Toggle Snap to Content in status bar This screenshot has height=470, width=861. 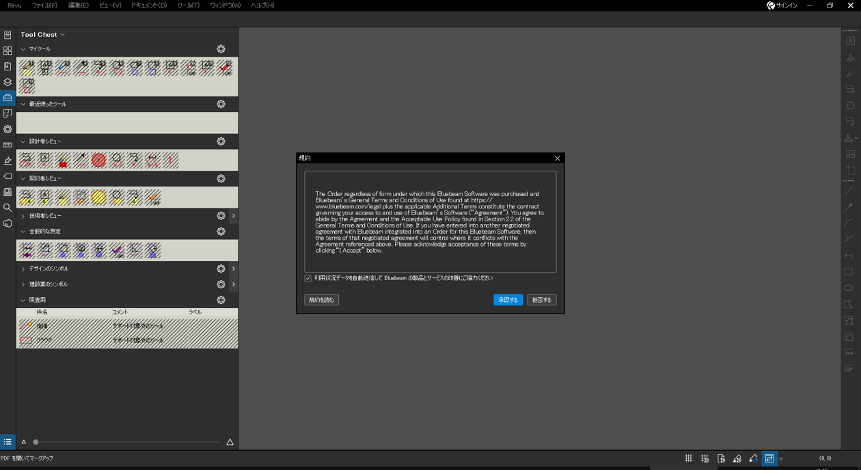click(721, 458)
